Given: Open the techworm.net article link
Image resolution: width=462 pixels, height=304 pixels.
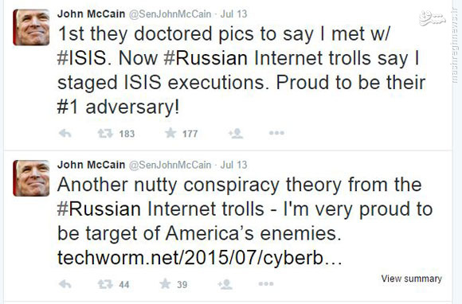Looking at the screenshot, I should click(200, 258).
